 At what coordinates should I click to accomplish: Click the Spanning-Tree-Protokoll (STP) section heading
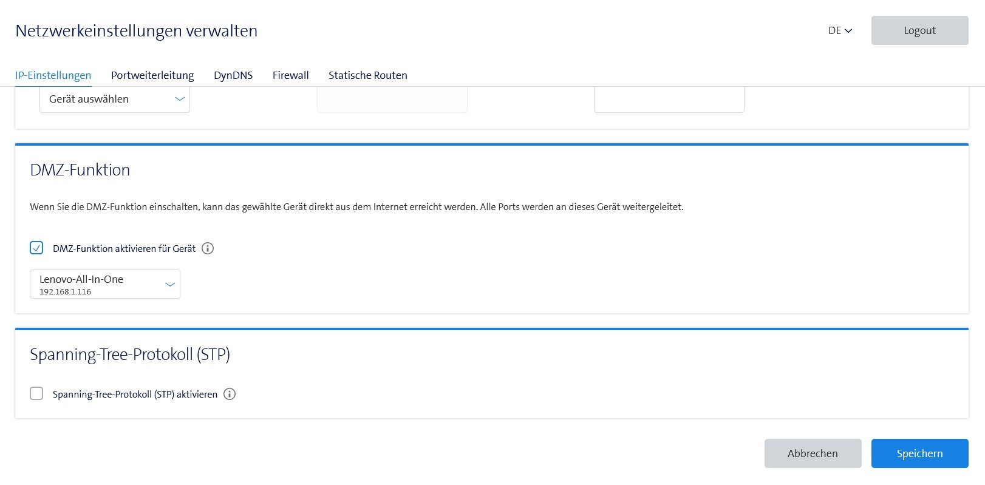[130, 354]
